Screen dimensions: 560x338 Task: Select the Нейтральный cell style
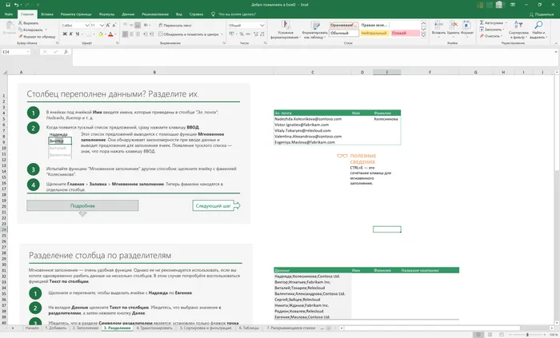[374, 33]
